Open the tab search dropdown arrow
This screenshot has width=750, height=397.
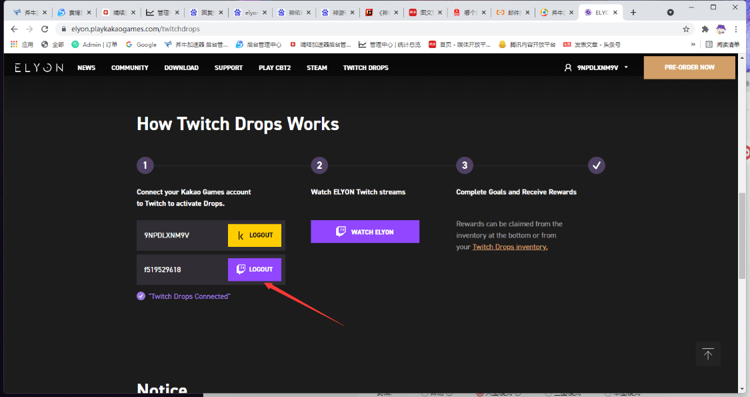[x=670, y=12]
